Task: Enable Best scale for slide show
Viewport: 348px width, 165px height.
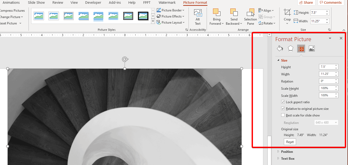Action: [x=283, y=115]
